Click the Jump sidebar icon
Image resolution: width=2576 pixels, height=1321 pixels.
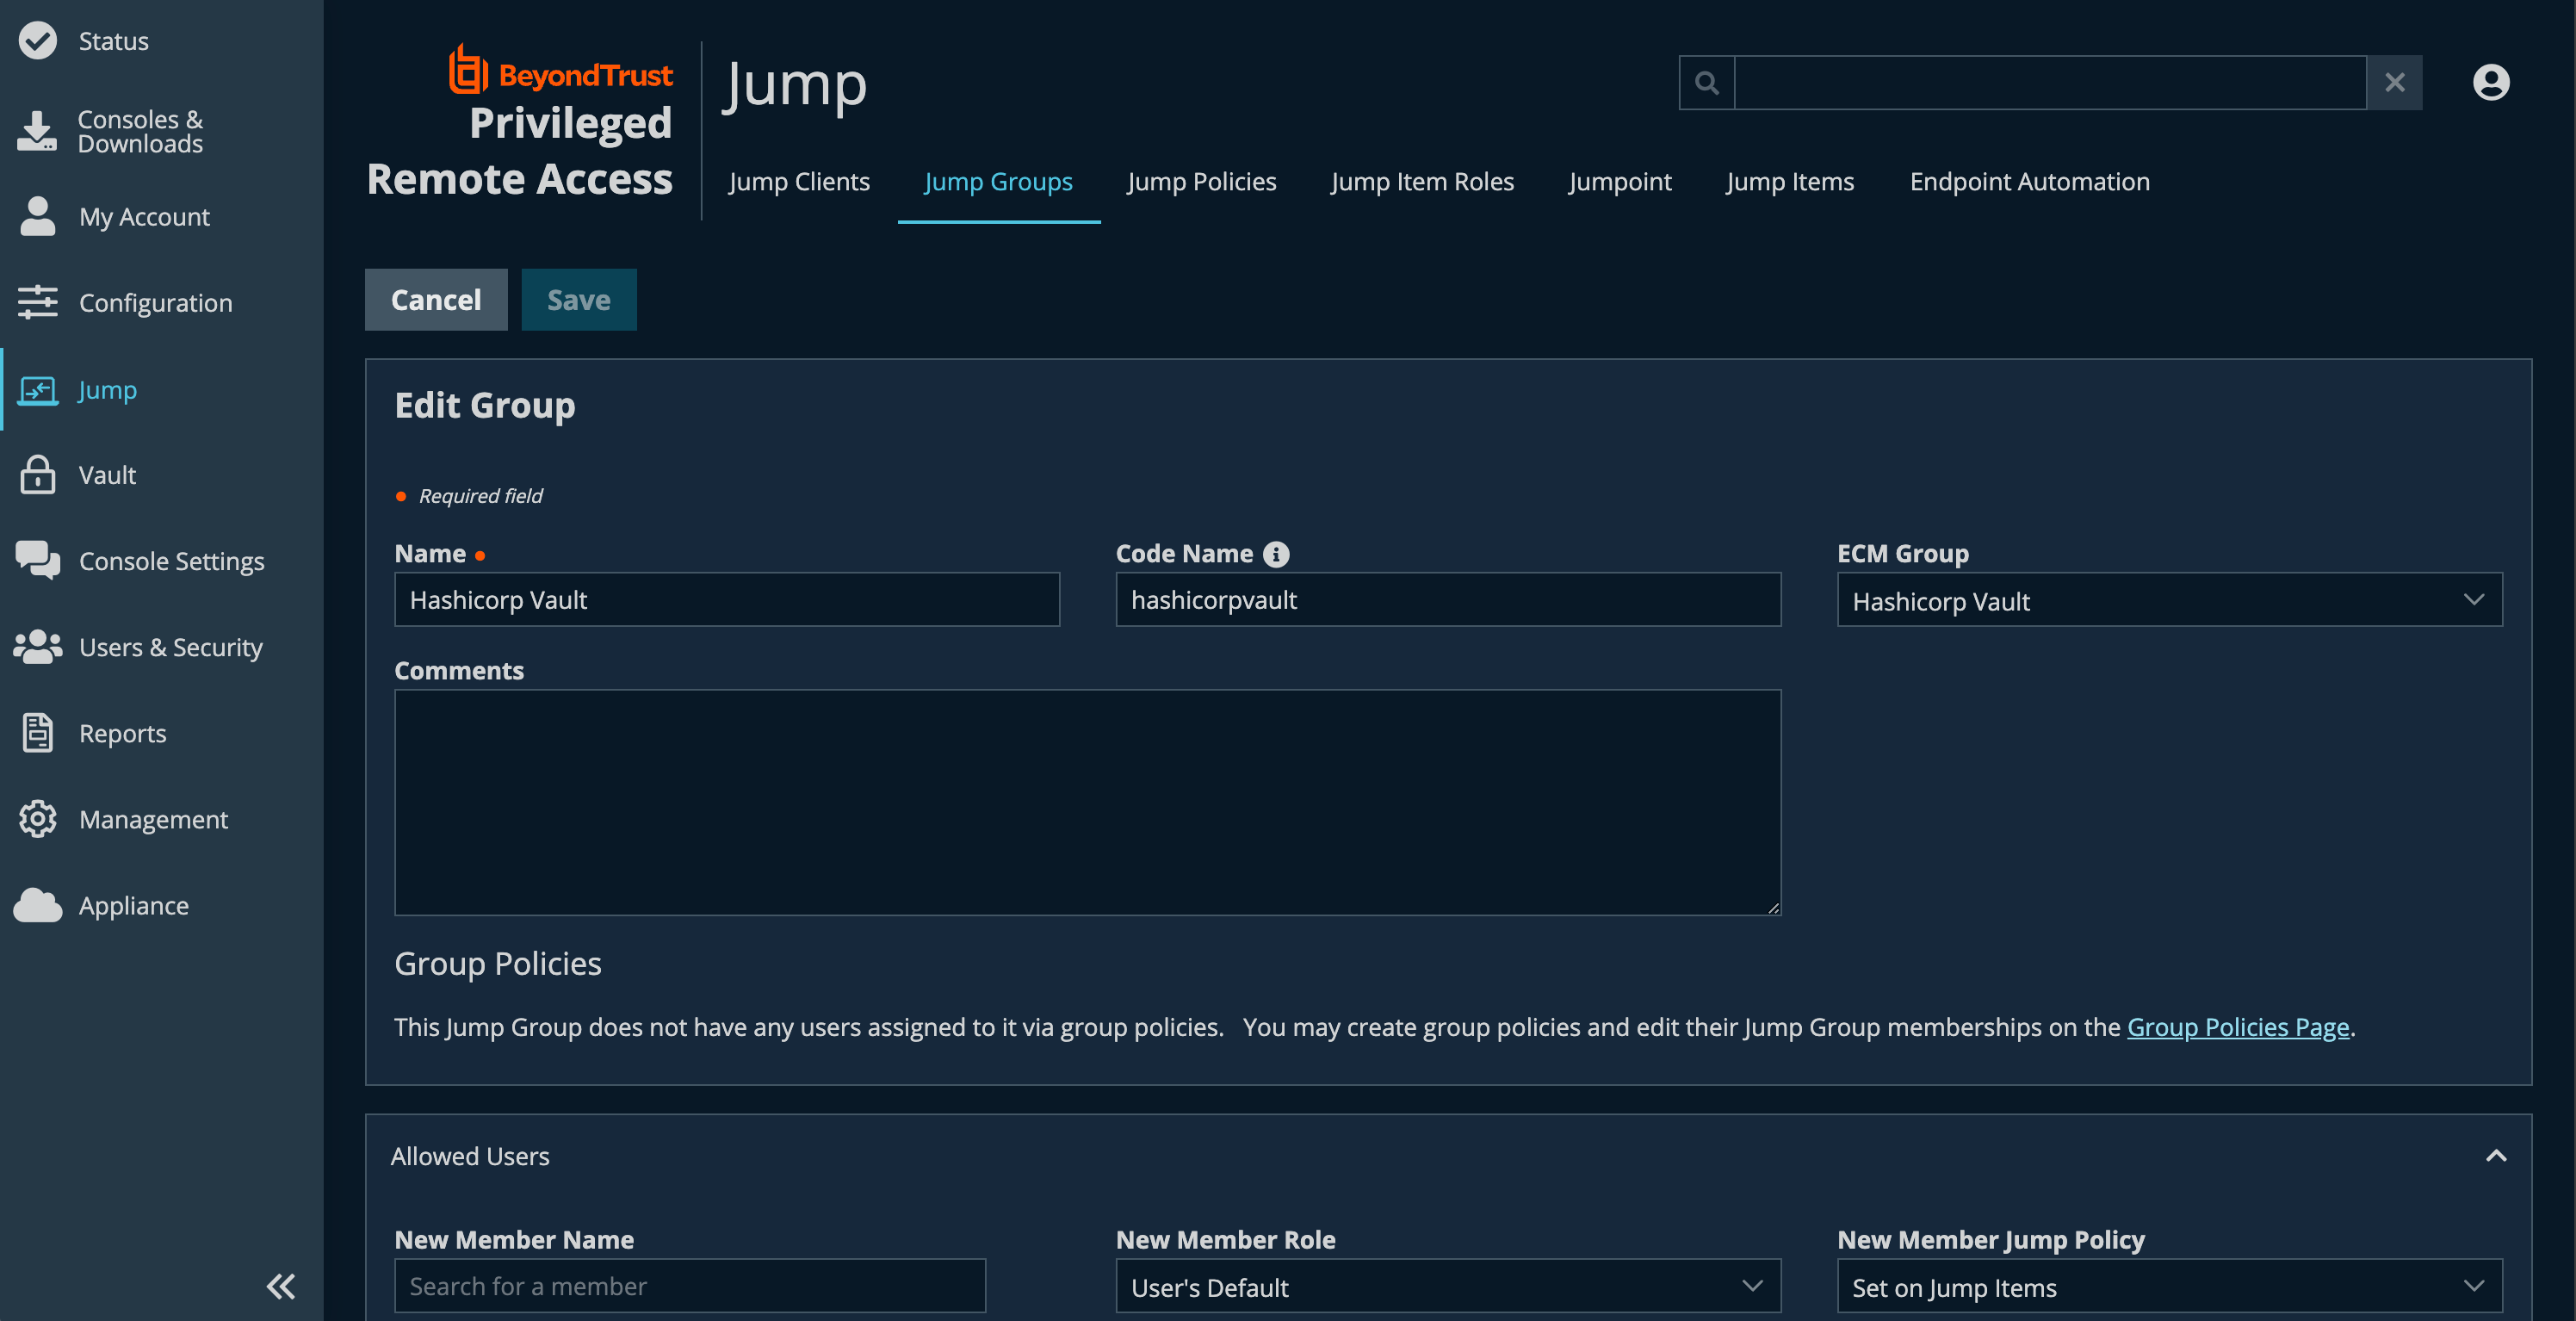(x=38, y=389)
